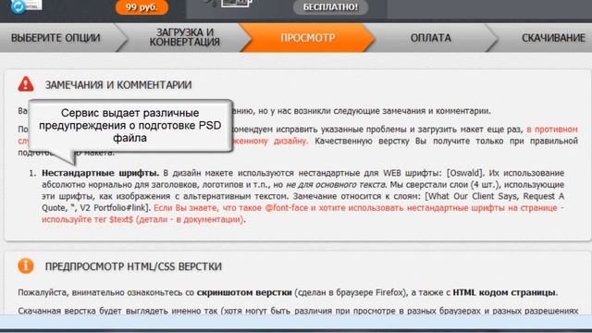Click the bold скриншотом верстки text
Viewport: 592px width, 333px height.
point(244,292)
